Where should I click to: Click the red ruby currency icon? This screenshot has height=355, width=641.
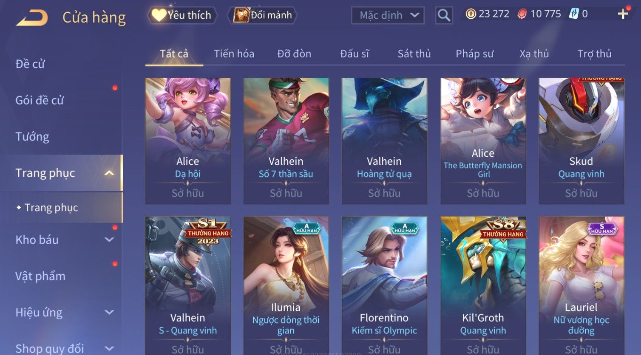(522, 14)
